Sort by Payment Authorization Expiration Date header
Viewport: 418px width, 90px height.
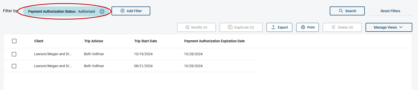(214, 41)
